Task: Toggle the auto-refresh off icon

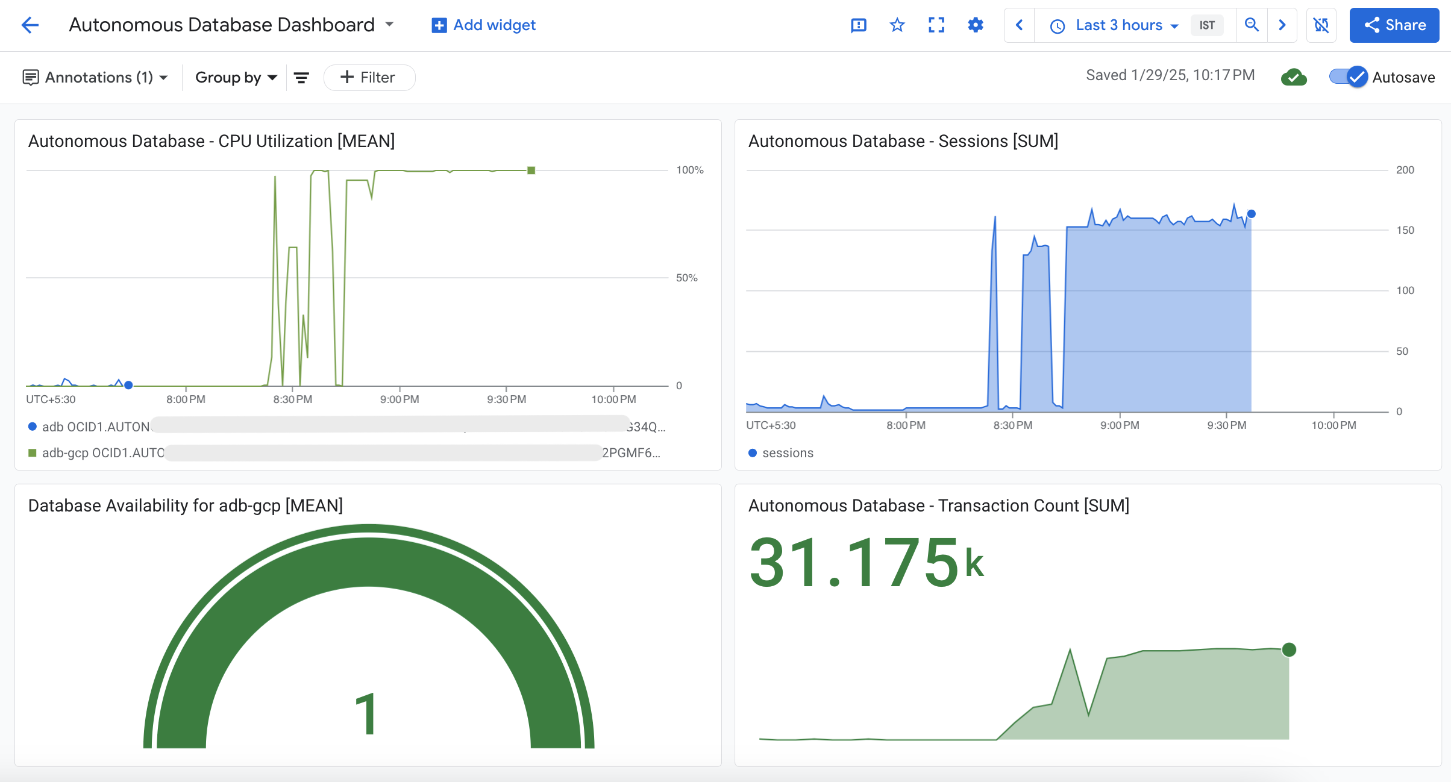Action: tap(1321, 25)
